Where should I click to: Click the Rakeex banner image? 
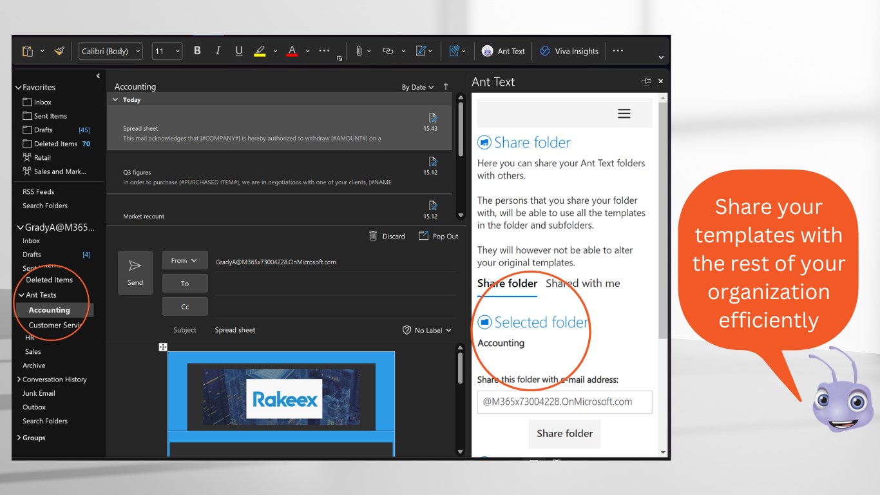tap(282, 396)
